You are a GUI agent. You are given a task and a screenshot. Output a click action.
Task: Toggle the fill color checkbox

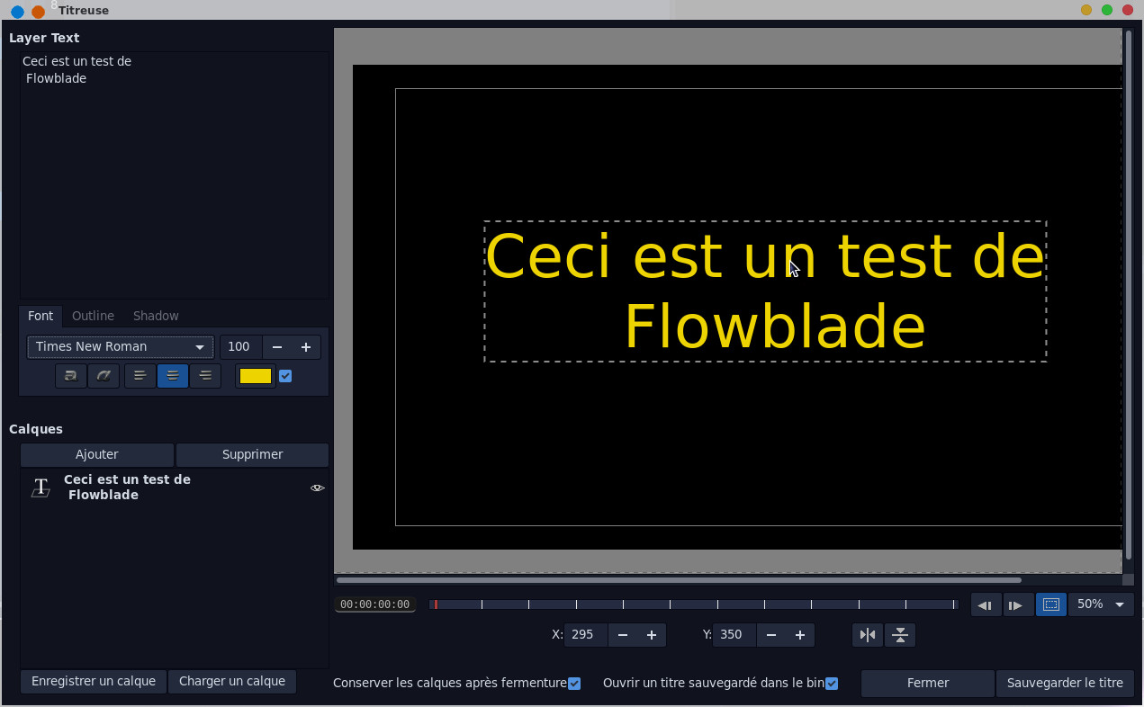click(285, 376)
